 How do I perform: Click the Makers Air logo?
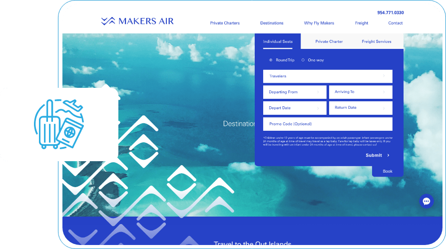(x=137, y=21)
